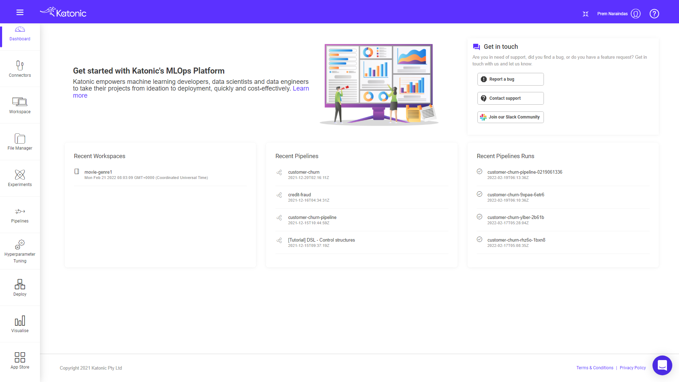
Task: Toggle fullscreen collapse icon
Action: [586, 14]
